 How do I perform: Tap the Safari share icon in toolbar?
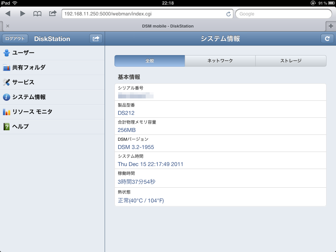pos(53,13)
